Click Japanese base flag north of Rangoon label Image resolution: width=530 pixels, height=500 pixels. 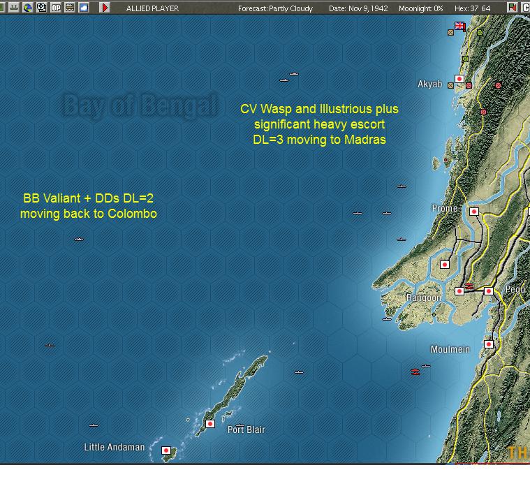tap(445, 265)
